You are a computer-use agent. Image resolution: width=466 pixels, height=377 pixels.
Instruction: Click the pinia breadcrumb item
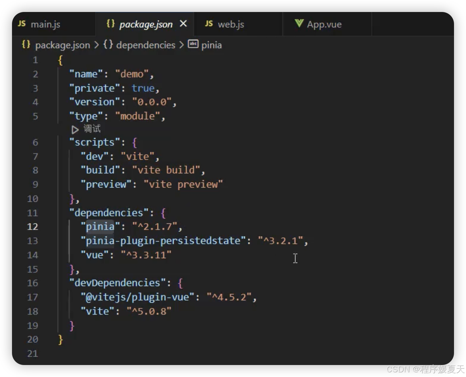tap(211, 45)
